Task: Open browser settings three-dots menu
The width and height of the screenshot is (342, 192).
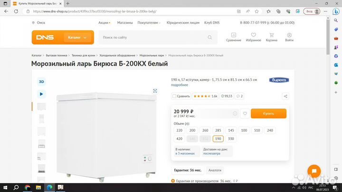Action: click(x=325, y=11)
